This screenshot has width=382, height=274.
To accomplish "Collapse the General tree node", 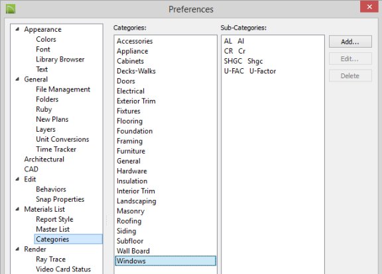I will pos(17,79).
